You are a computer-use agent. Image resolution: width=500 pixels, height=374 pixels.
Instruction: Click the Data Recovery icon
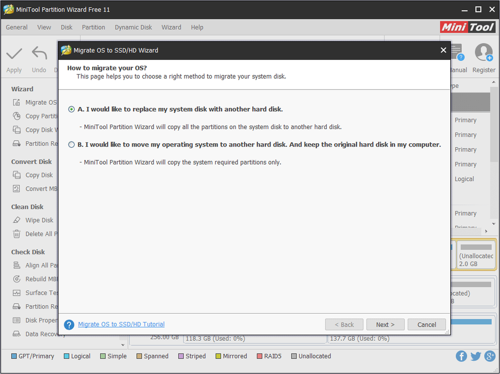tap(17, 334)
